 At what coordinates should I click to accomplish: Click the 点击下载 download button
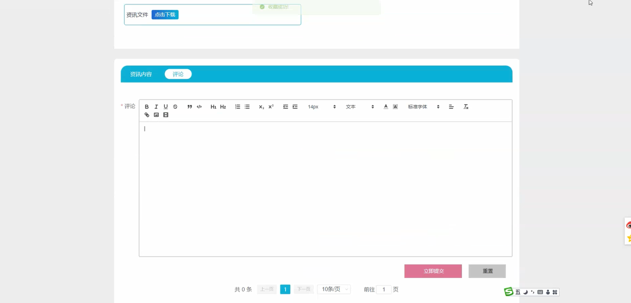[165, 15]
